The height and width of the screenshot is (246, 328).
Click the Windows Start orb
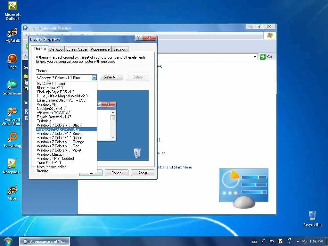[x=8, y=242]
